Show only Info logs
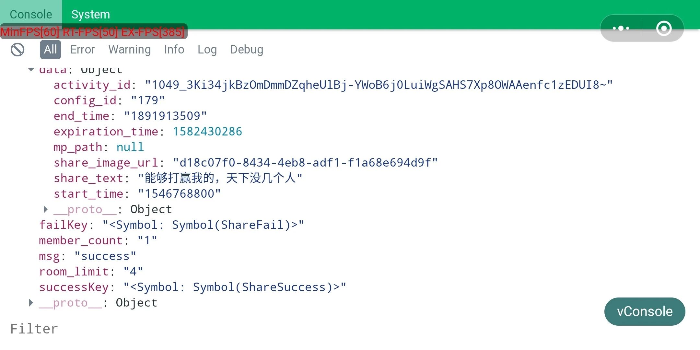The width and height of the screenshot is (700, 350). [x=174, y=50]
